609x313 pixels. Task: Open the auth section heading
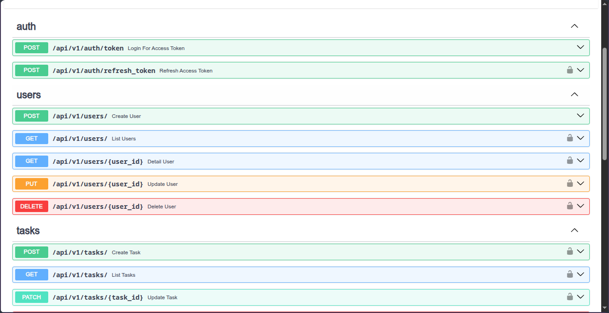pos(26,27)
